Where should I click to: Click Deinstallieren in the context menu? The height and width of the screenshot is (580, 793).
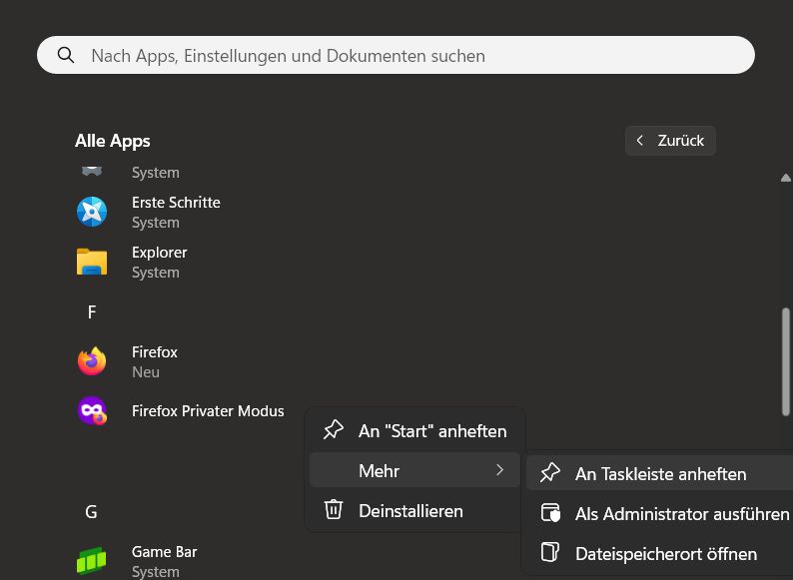click(x=410, y=510)
